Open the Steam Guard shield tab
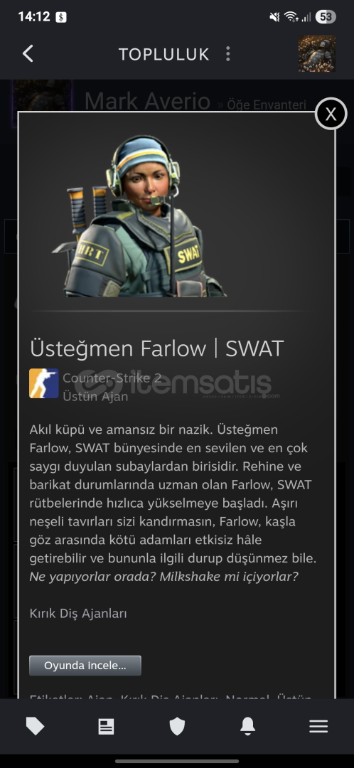The width and height of the screenshot is (354, 768). pyautogui.click(x=177, y=726)
